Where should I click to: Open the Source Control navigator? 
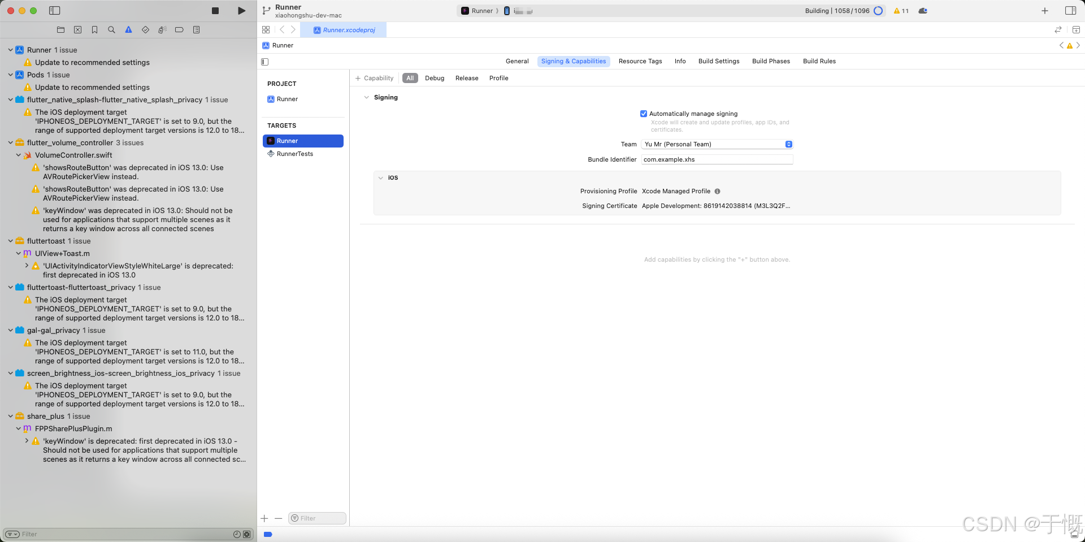click(x=78, y=30)
